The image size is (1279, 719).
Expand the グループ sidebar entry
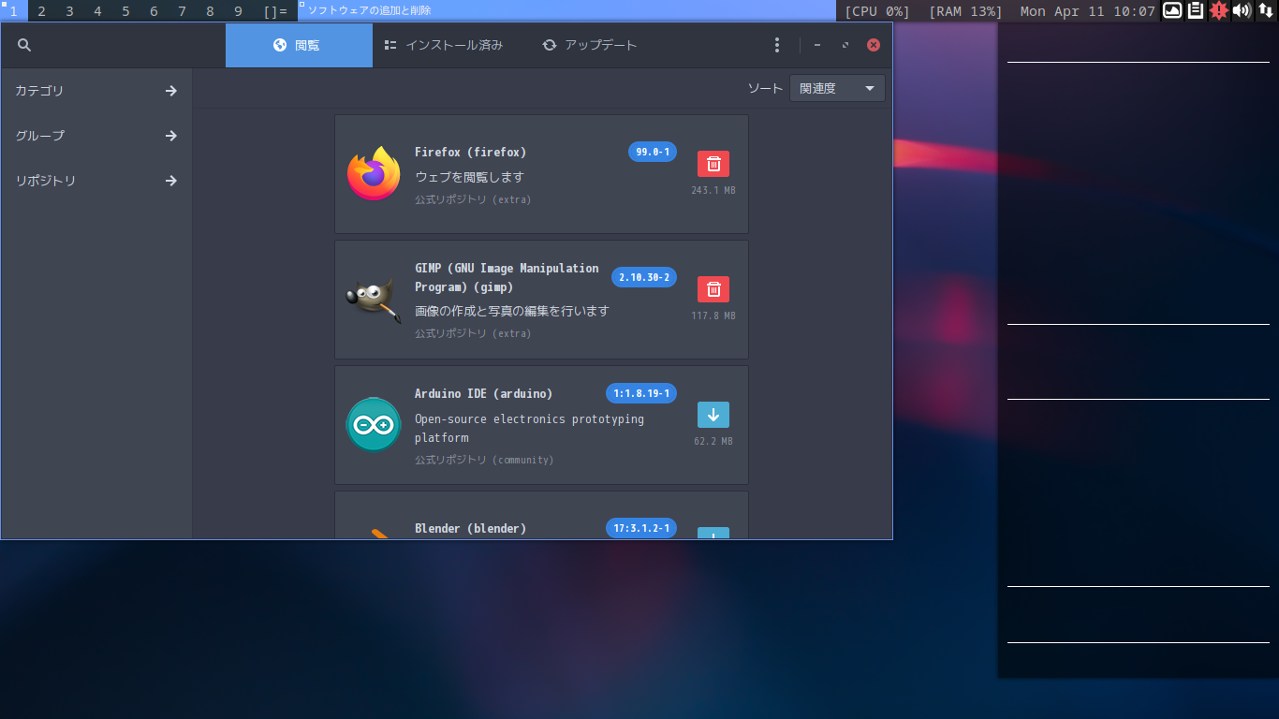tap(96, 136)
